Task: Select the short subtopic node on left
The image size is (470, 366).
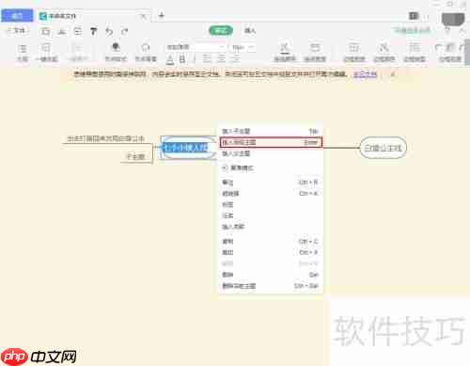Action: tap(135, 156)
